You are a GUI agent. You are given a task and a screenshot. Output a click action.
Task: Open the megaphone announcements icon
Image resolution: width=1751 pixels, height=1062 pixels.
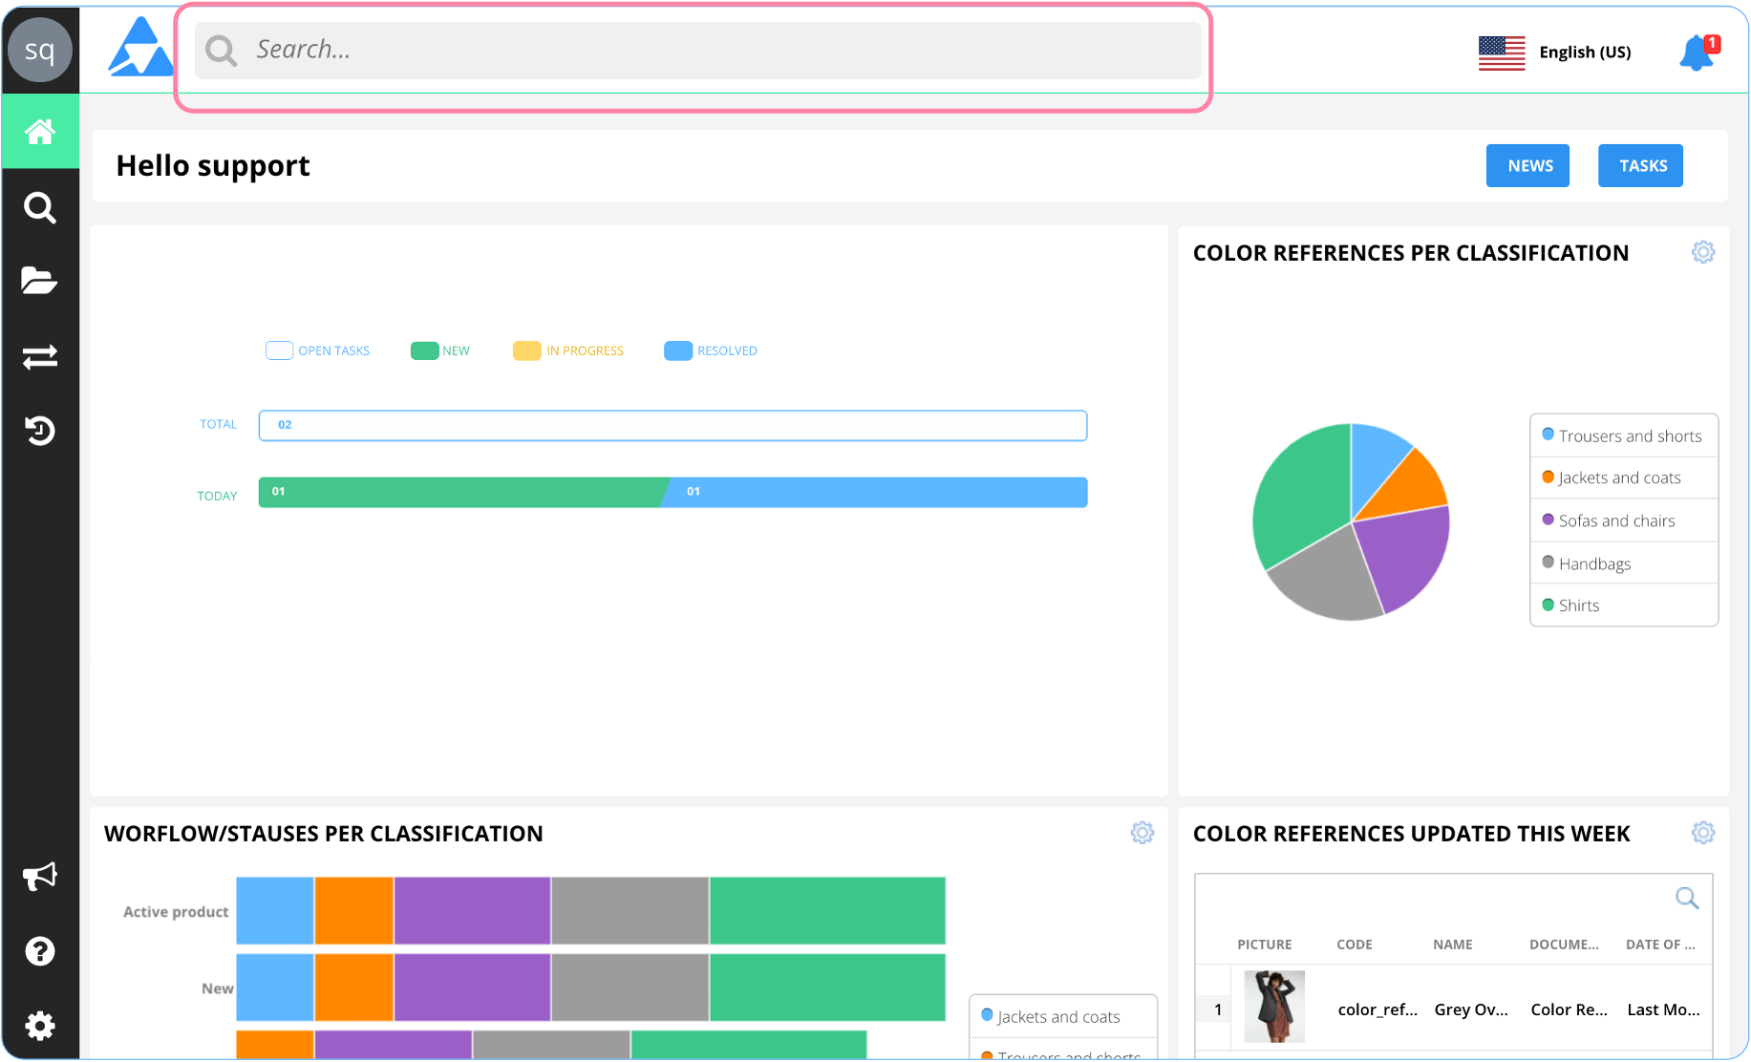[x=40, y=876]
